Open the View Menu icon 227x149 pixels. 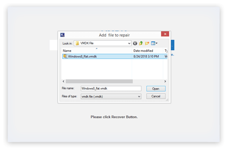(x=153, y=43)
